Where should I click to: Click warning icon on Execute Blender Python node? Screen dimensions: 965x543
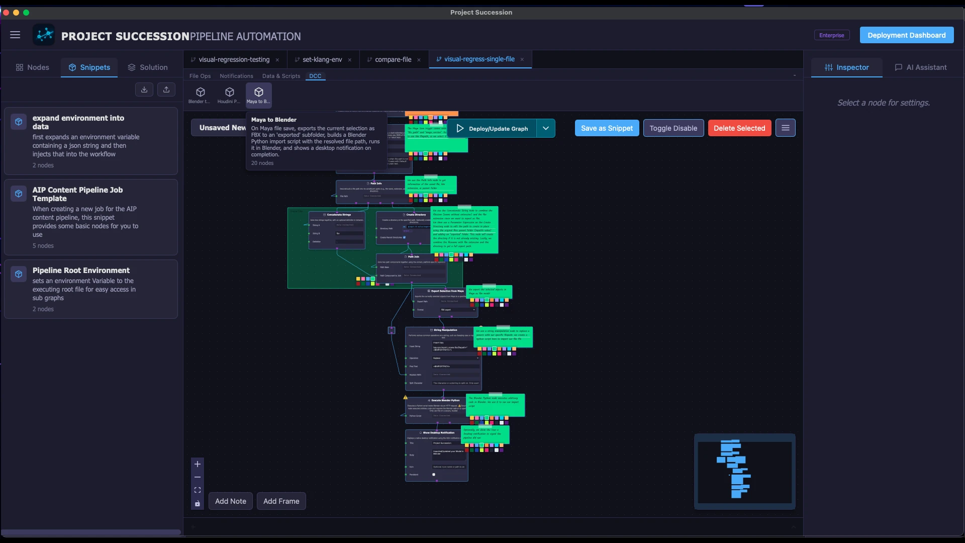[405, 397]
